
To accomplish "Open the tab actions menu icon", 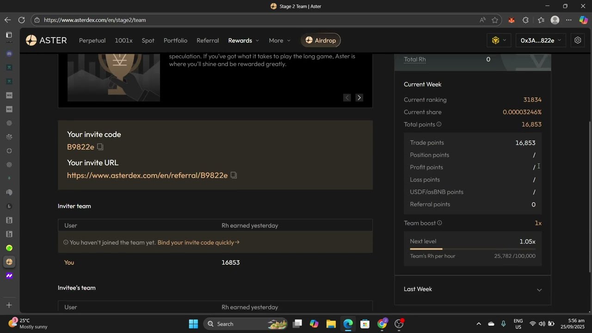I will (9, 35).
